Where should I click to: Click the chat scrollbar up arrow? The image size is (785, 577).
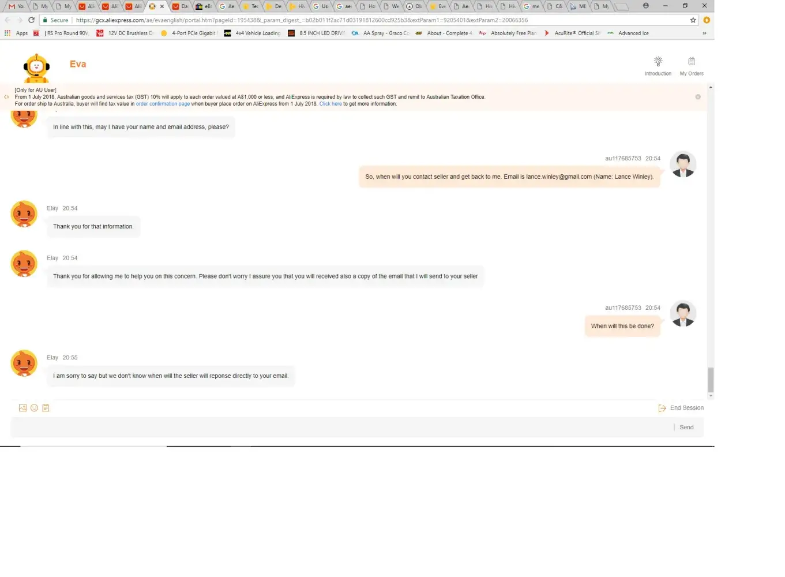pos(711,88)
